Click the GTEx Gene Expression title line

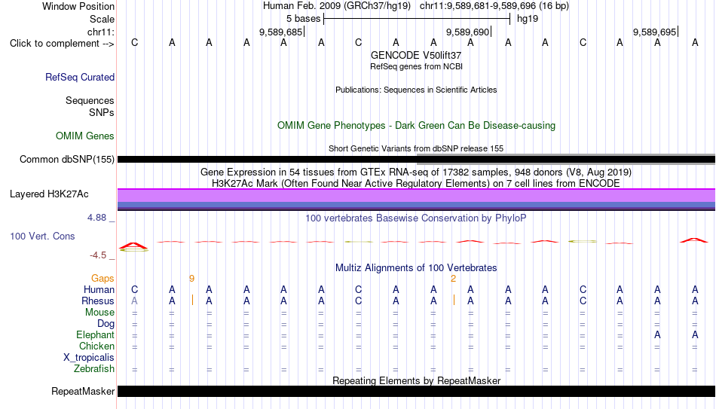coord(416,172)
